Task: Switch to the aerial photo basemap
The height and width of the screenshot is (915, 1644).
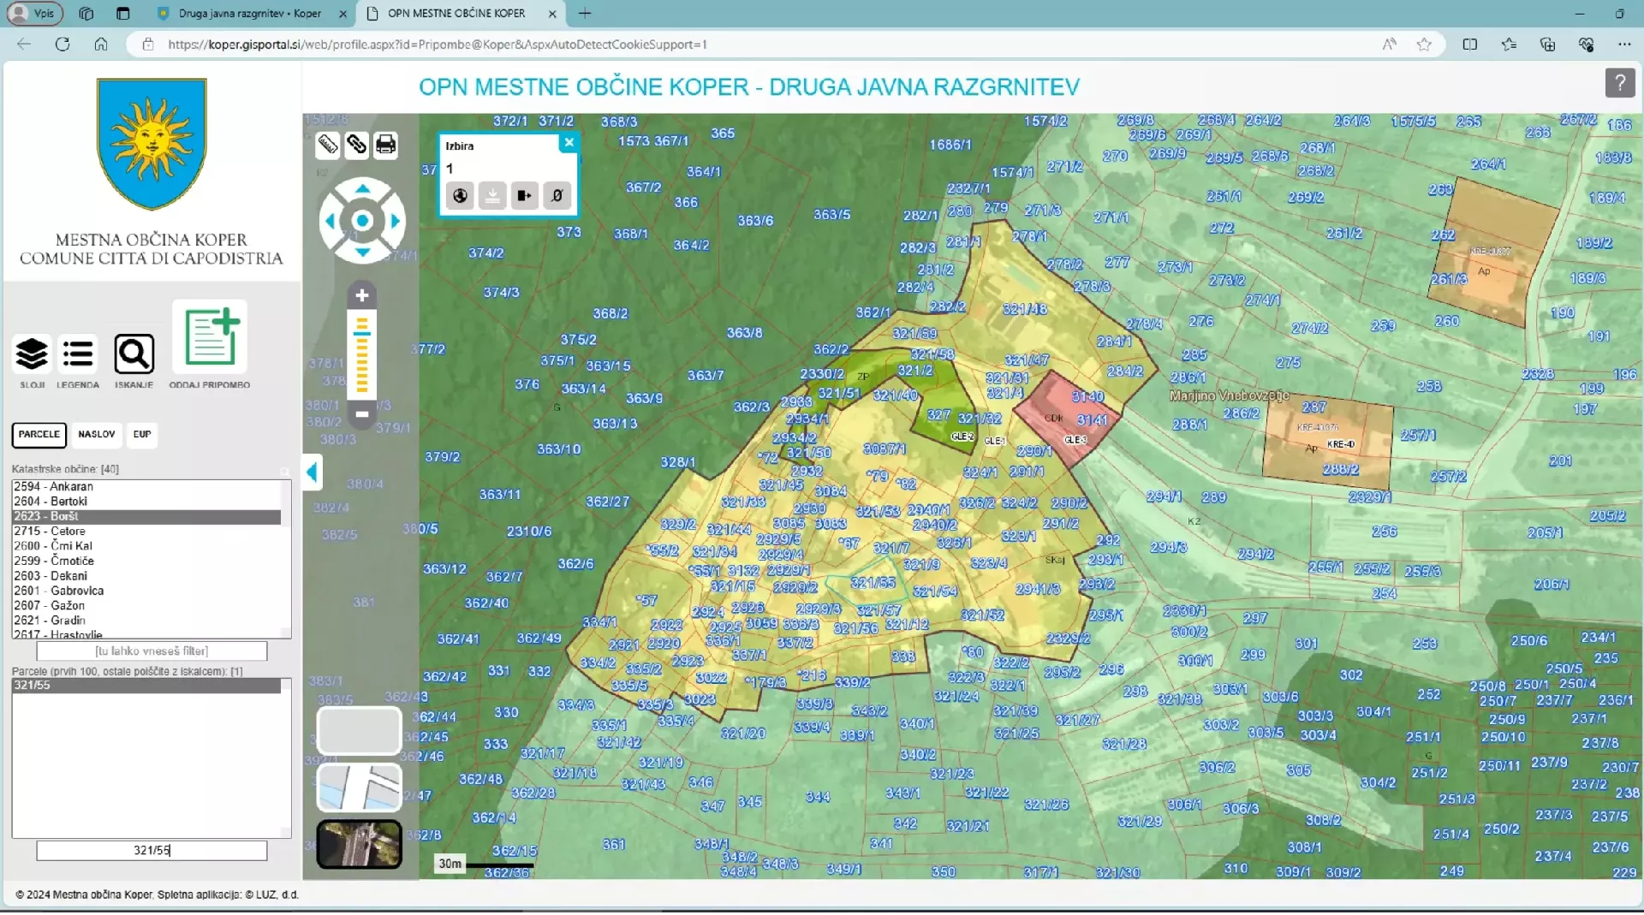Action: coord(359,844)
